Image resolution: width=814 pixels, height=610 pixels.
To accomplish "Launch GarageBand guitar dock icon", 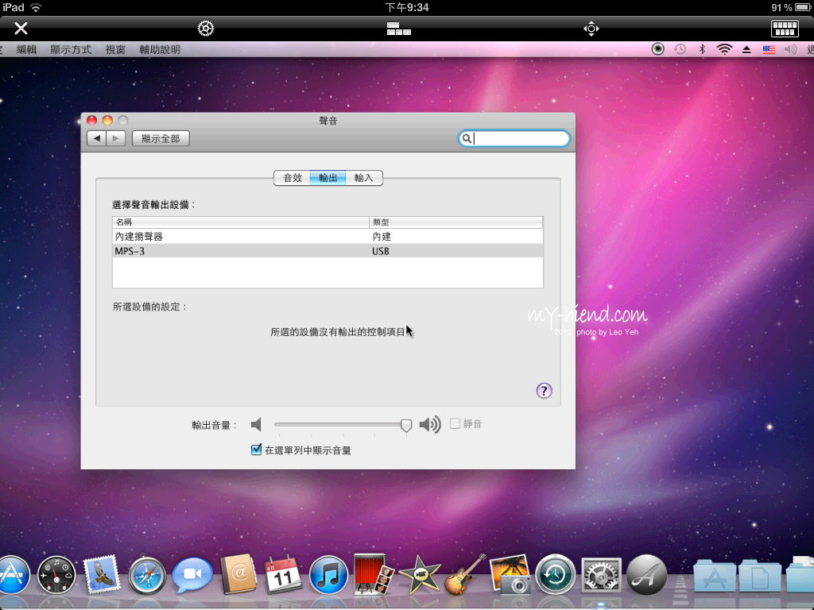I will pos(464,574).
